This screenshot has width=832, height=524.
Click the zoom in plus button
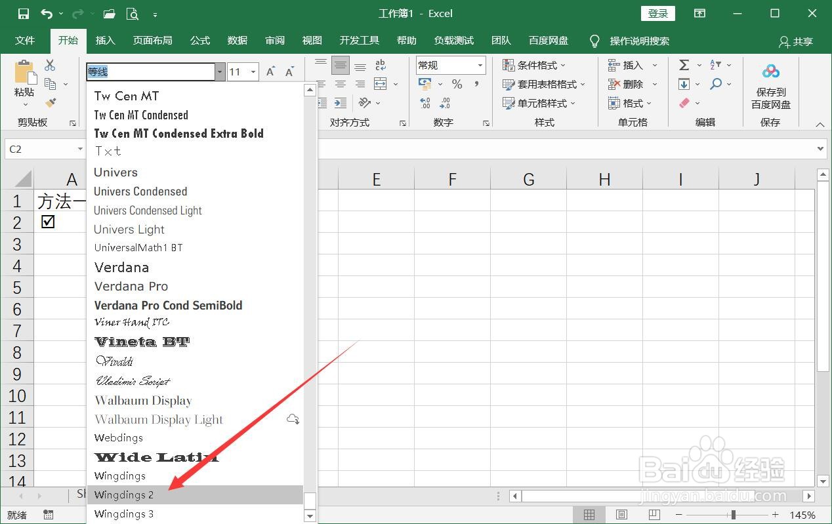click(776, 515)
